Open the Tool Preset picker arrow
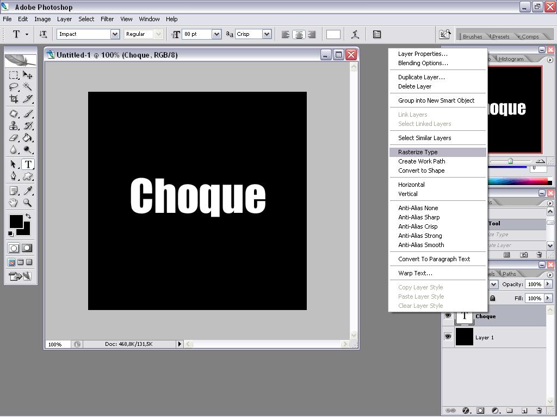 pos(27,34)
